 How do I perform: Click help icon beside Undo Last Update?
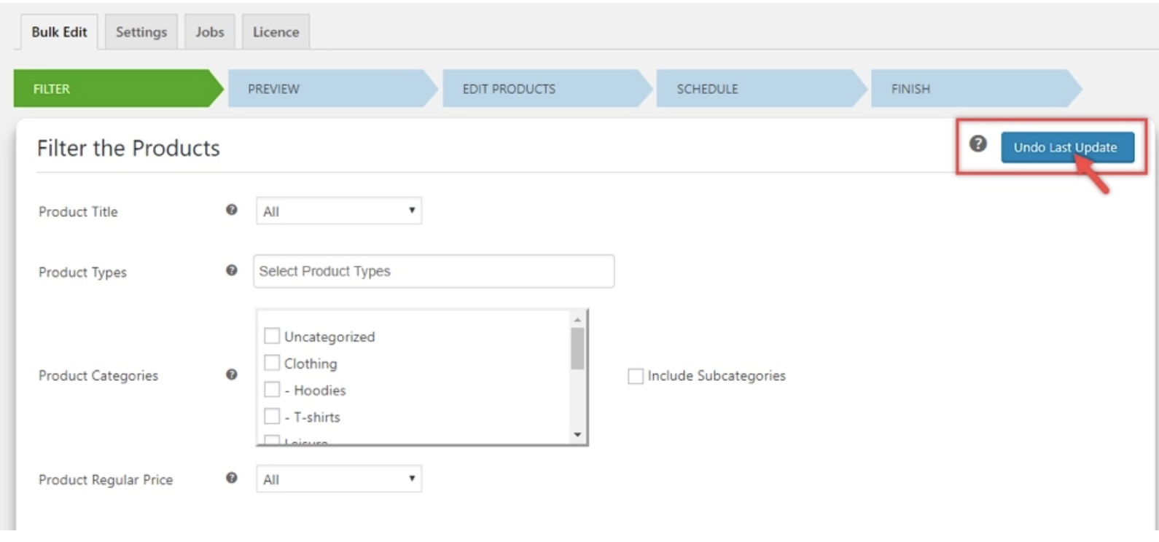pyautogui.click(x=977, y=144)
